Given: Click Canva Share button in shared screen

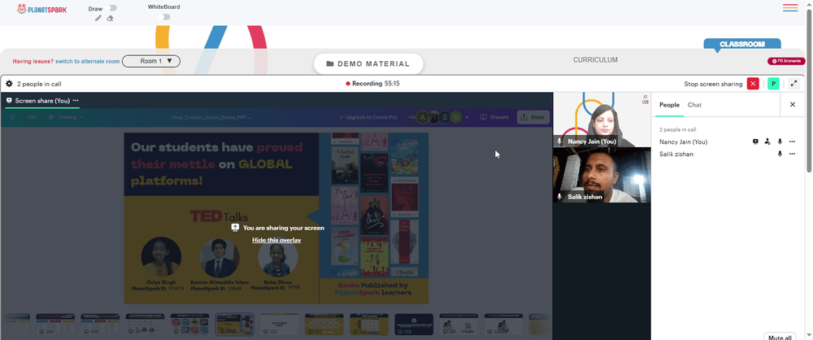Looking at the screenshot, I should 533,117.
